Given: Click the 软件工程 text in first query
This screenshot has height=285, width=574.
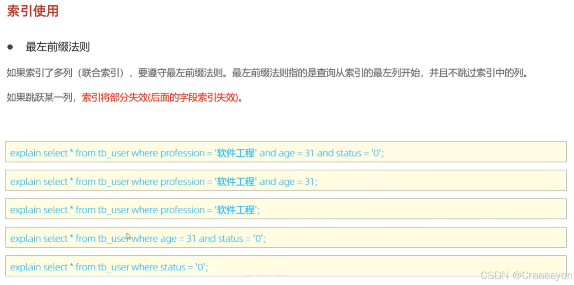Looking at the screenshot, I should 236,153.
